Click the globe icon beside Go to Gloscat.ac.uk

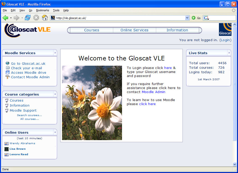8,63
